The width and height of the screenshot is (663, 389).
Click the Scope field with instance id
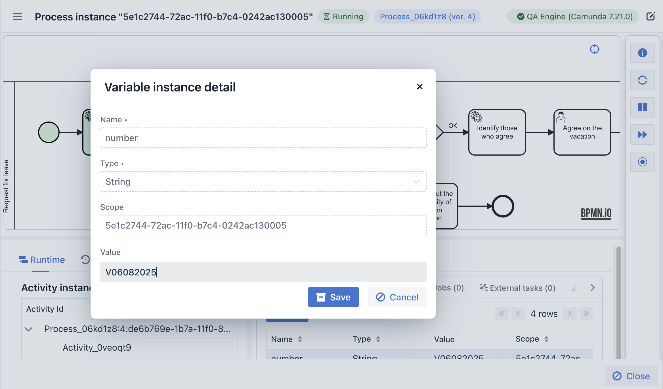[263, 225]
